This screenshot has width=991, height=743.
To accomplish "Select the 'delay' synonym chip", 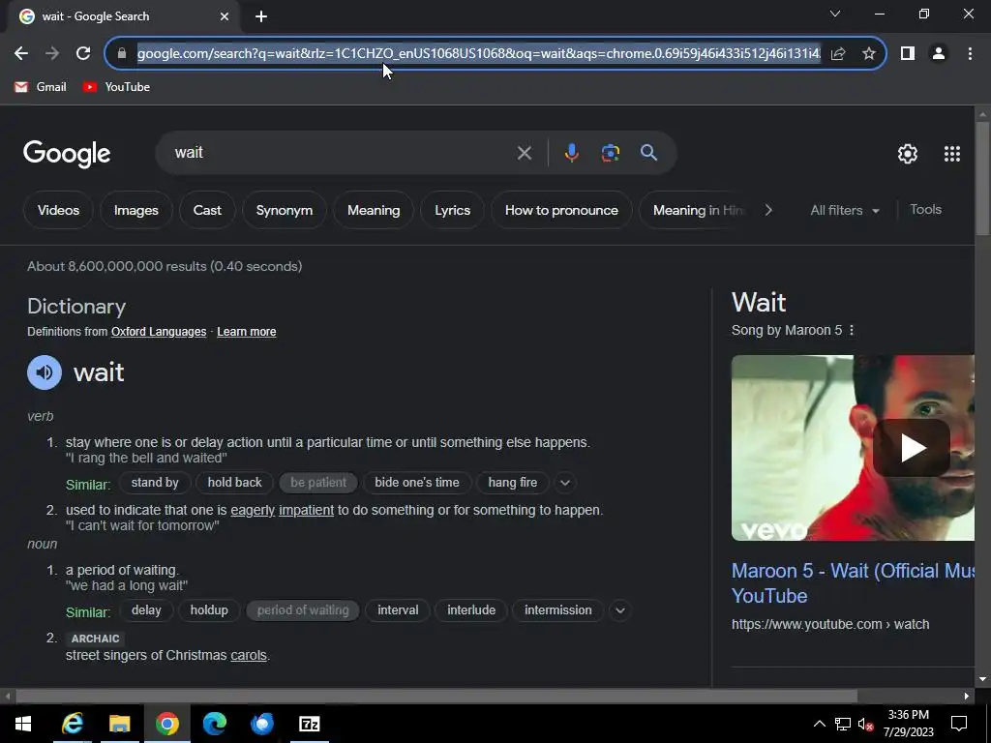I will (x=146, y=610).
